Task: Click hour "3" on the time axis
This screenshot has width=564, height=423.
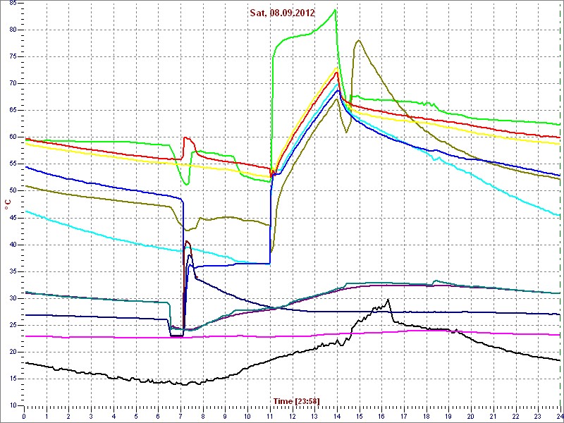Action: 91,416
